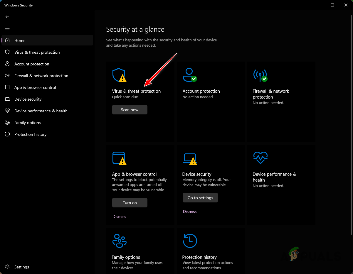Viewport: 353px width, 274px height.
Task: Click the Device performance & health heart icon
Action: [260, 158]
